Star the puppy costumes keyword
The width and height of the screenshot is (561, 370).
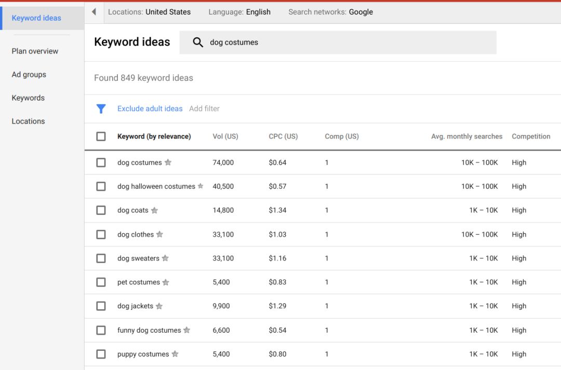coord(175,354)
